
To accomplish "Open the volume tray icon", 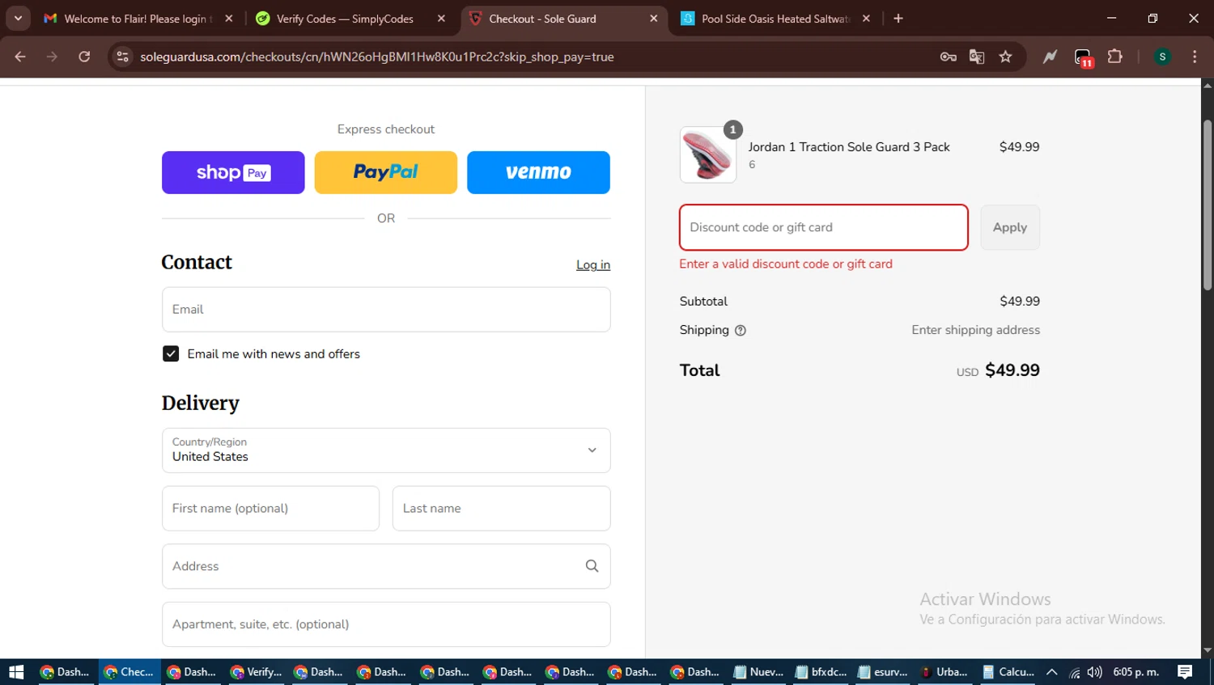I will [1094, 672].
